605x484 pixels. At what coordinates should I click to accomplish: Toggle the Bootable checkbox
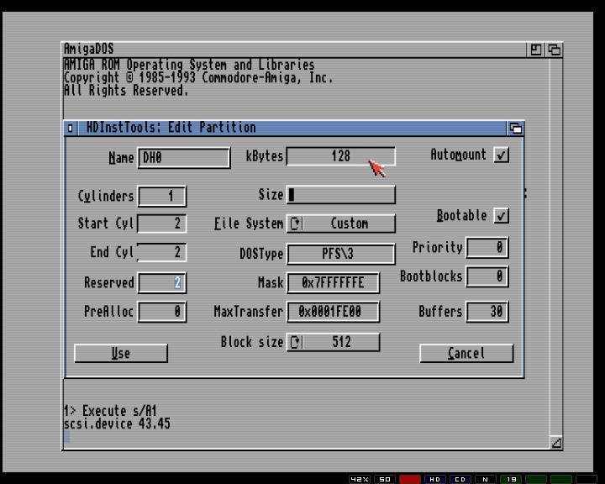[501, 215]
